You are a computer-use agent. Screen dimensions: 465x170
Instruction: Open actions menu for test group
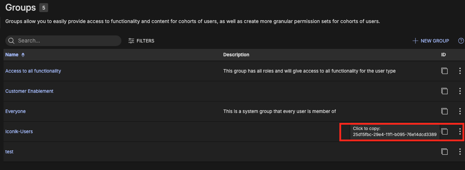(x=460, y=152)
